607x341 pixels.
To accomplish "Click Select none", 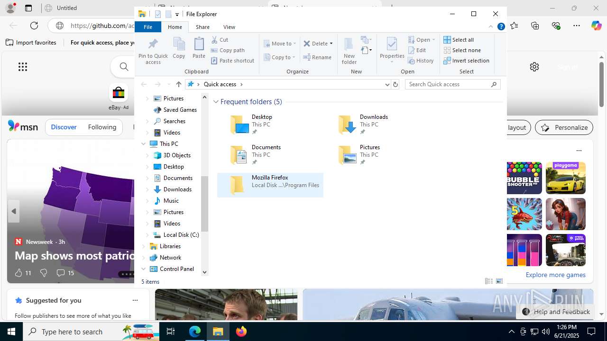I will [x=462, y=50].
